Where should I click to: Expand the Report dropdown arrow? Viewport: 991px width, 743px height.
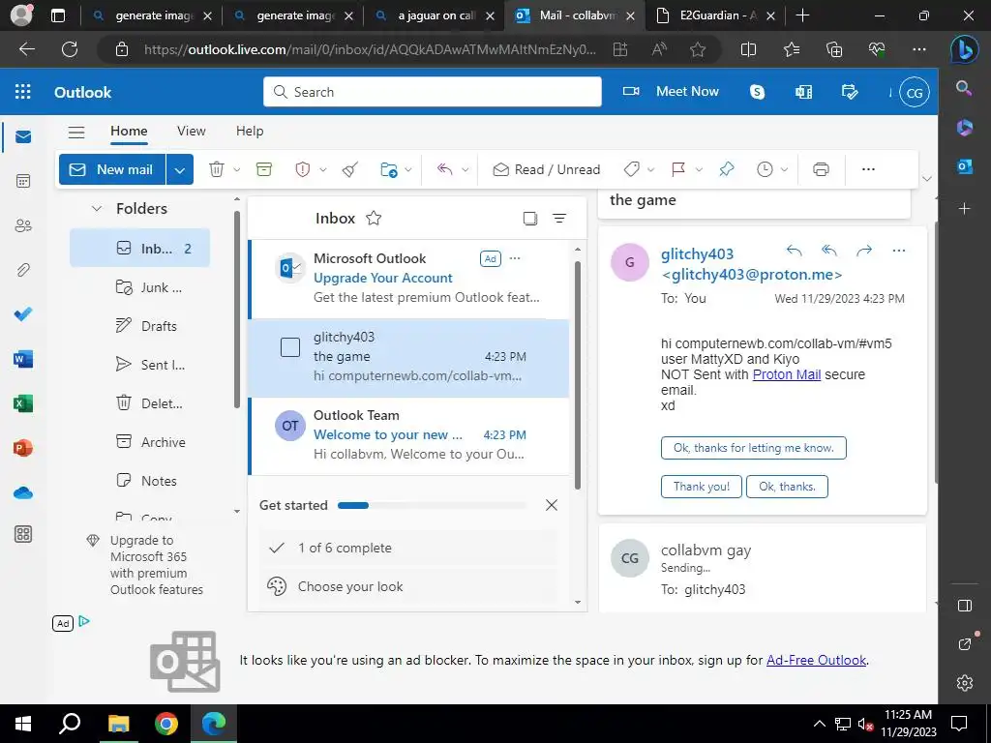(x=323, y=169)
